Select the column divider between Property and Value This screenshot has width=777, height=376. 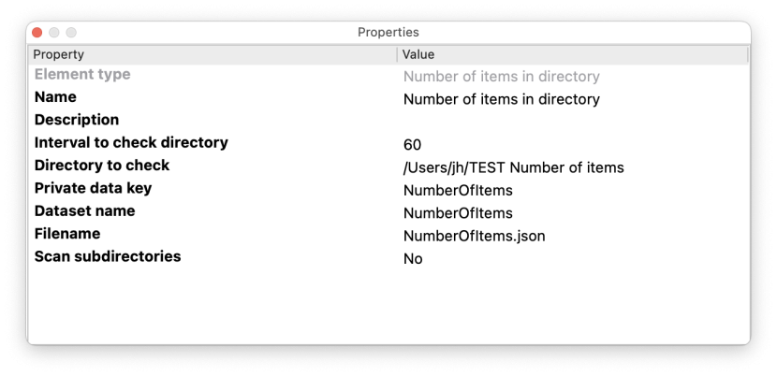(398, 54)
